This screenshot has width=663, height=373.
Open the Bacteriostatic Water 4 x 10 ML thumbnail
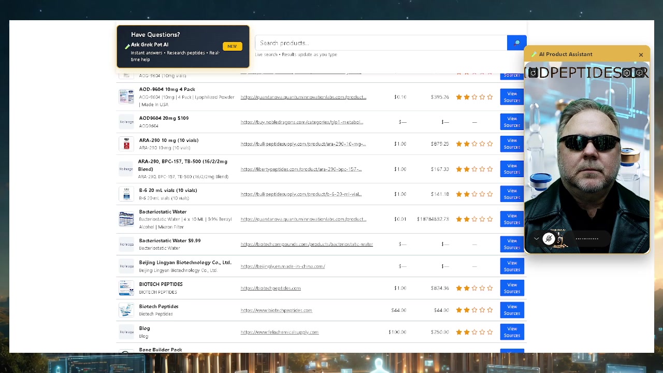tap(126, 219)
